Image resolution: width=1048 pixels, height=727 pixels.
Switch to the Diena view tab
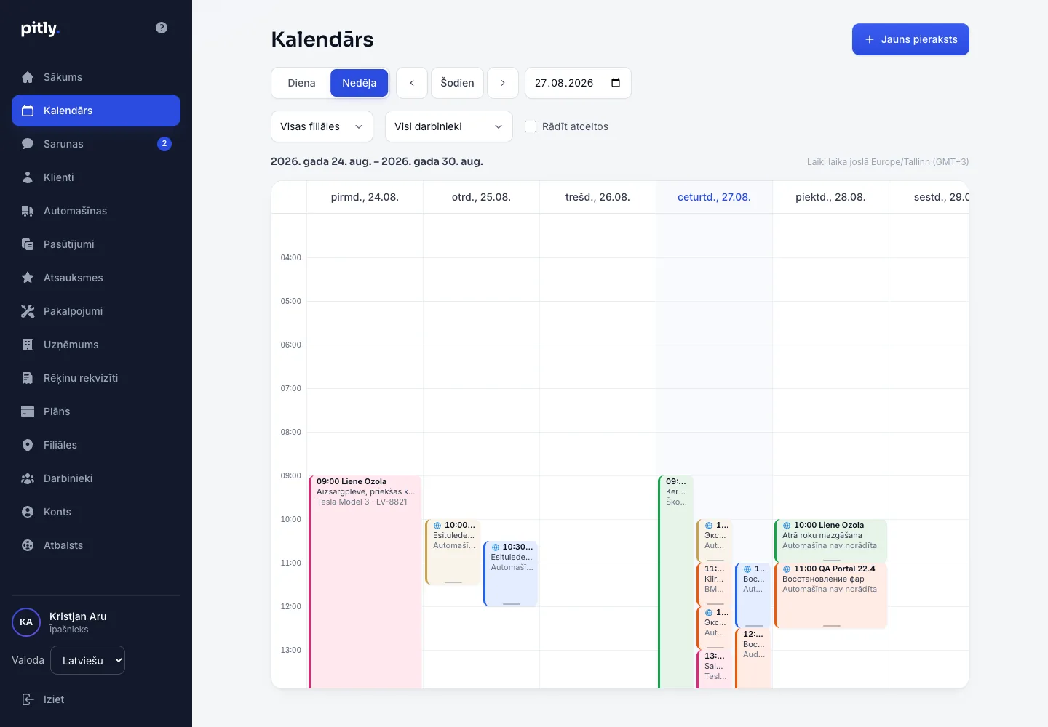pos(301,83)
